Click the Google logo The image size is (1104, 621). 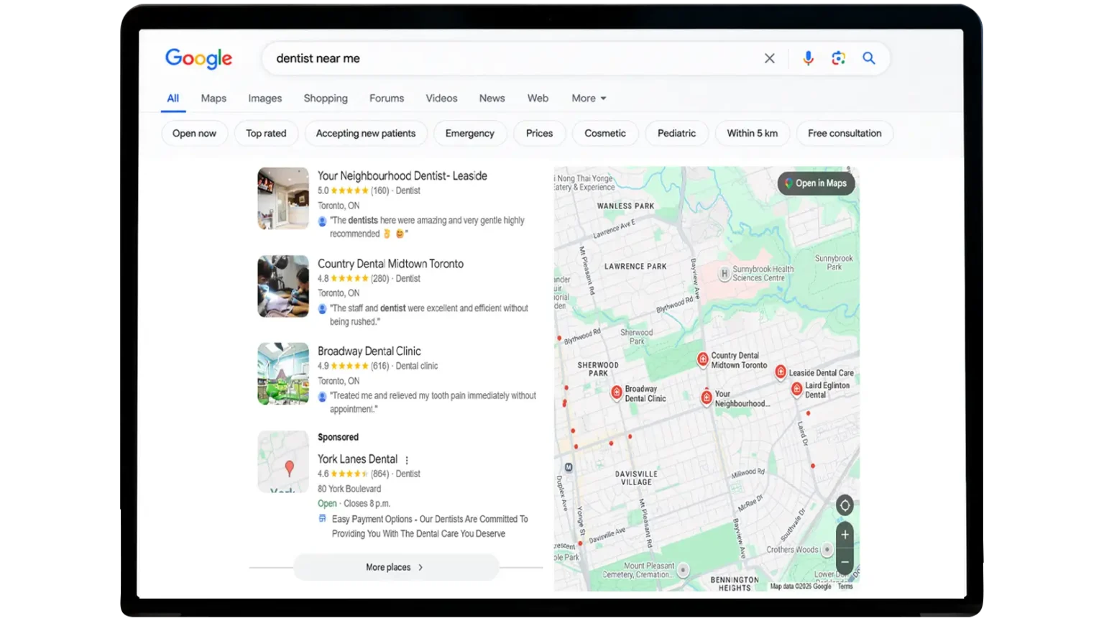point(198,58)
